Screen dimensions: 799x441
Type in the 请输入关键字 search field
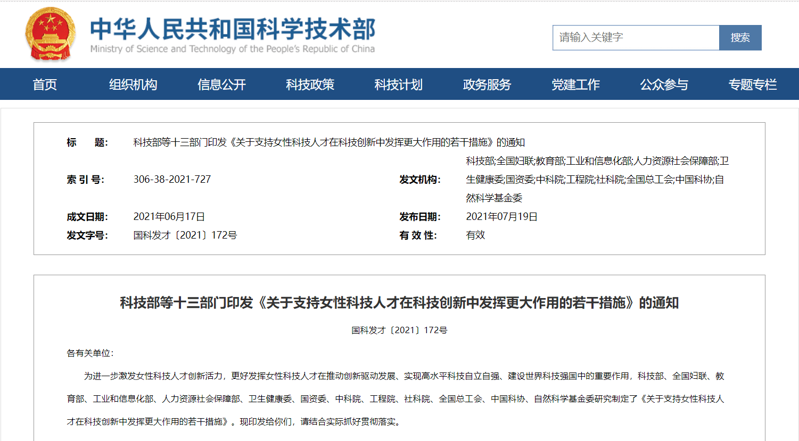point(636,38)
